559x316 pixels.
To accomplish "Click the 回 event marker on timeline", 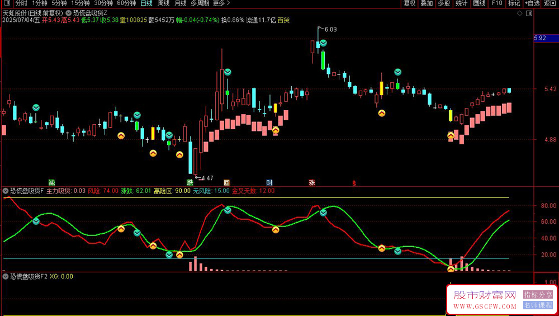I will tap(227, 183).
